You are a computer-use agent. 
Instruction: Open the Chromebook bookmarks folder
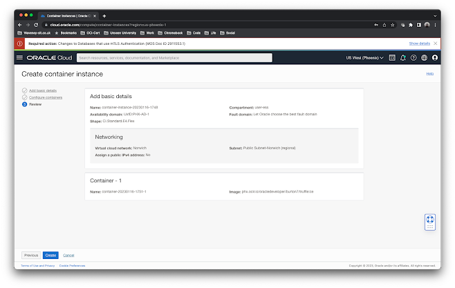(170, 33)
